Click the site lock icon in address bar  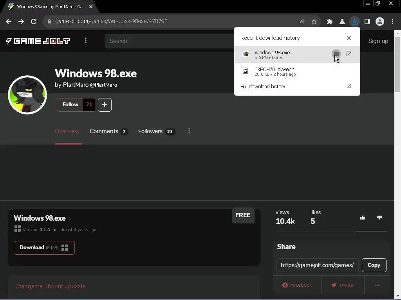(x=49, y=21)
